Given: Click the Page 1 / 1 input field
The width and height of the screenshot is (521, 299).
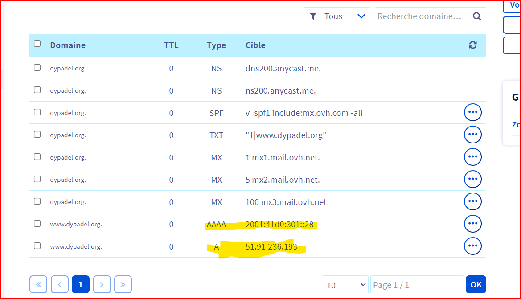Looking at the screenshot, I should pos(416,285).
